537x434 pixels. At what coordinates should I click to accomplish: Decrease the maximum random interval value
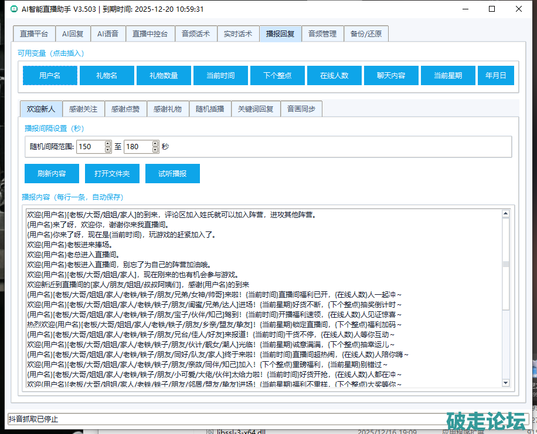[x=155, y=150]
